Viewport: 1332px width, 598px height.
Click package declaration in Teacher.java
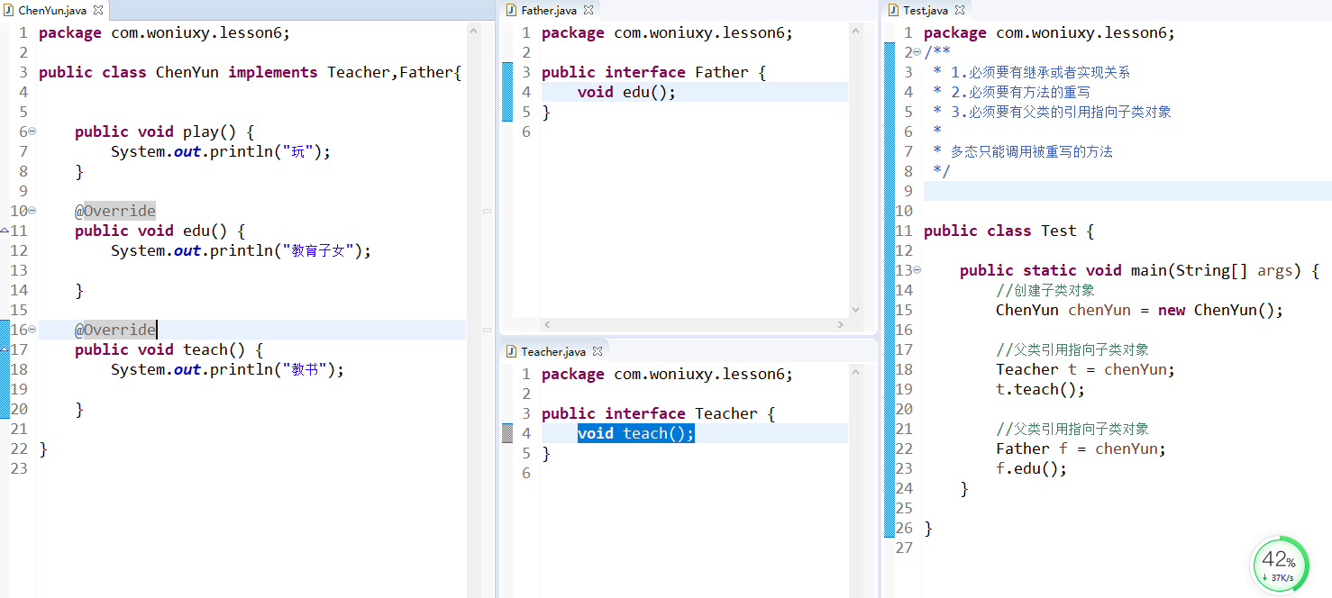click(x=668, y=374)
